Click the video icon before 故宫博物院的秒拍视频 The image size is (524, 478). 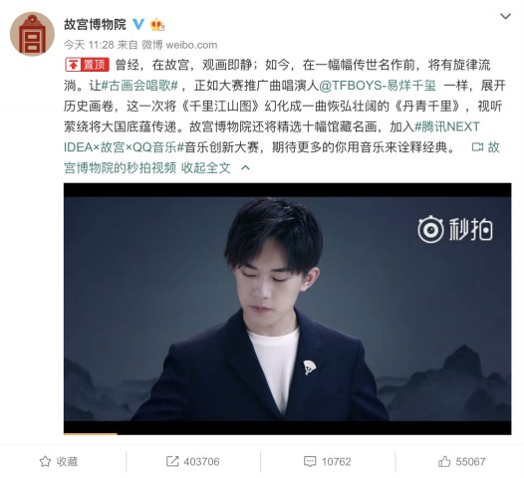click(477, 147)
